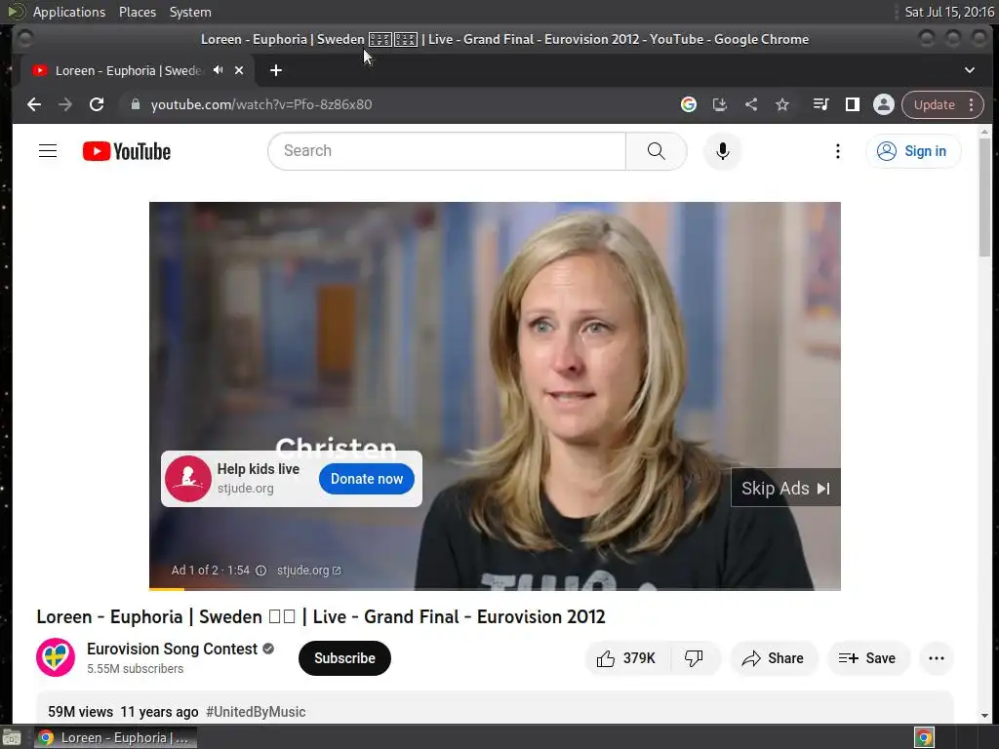Dislike the video with thumbs down
Screen dimensions: 999x749
695,658
